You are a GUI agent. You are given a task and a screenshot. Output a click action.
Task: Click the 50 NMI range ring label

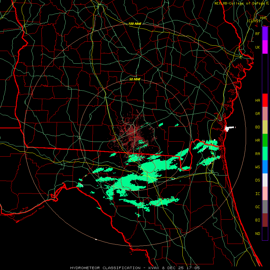pyautogui.click(x=135, y=79)
